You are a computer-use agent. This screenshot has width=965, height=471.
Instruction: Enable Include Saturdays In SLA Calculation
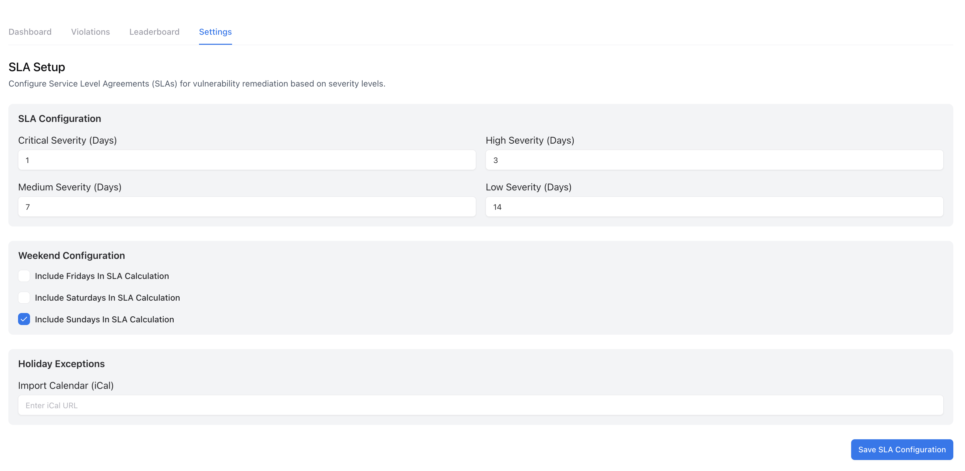click(24, 298)
